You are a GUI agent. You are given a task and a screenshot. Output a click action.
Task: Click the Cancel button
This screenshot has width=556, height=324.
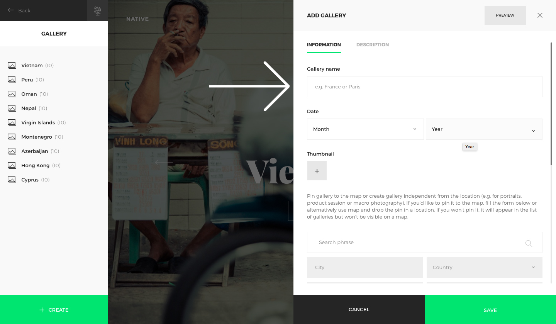359,309
